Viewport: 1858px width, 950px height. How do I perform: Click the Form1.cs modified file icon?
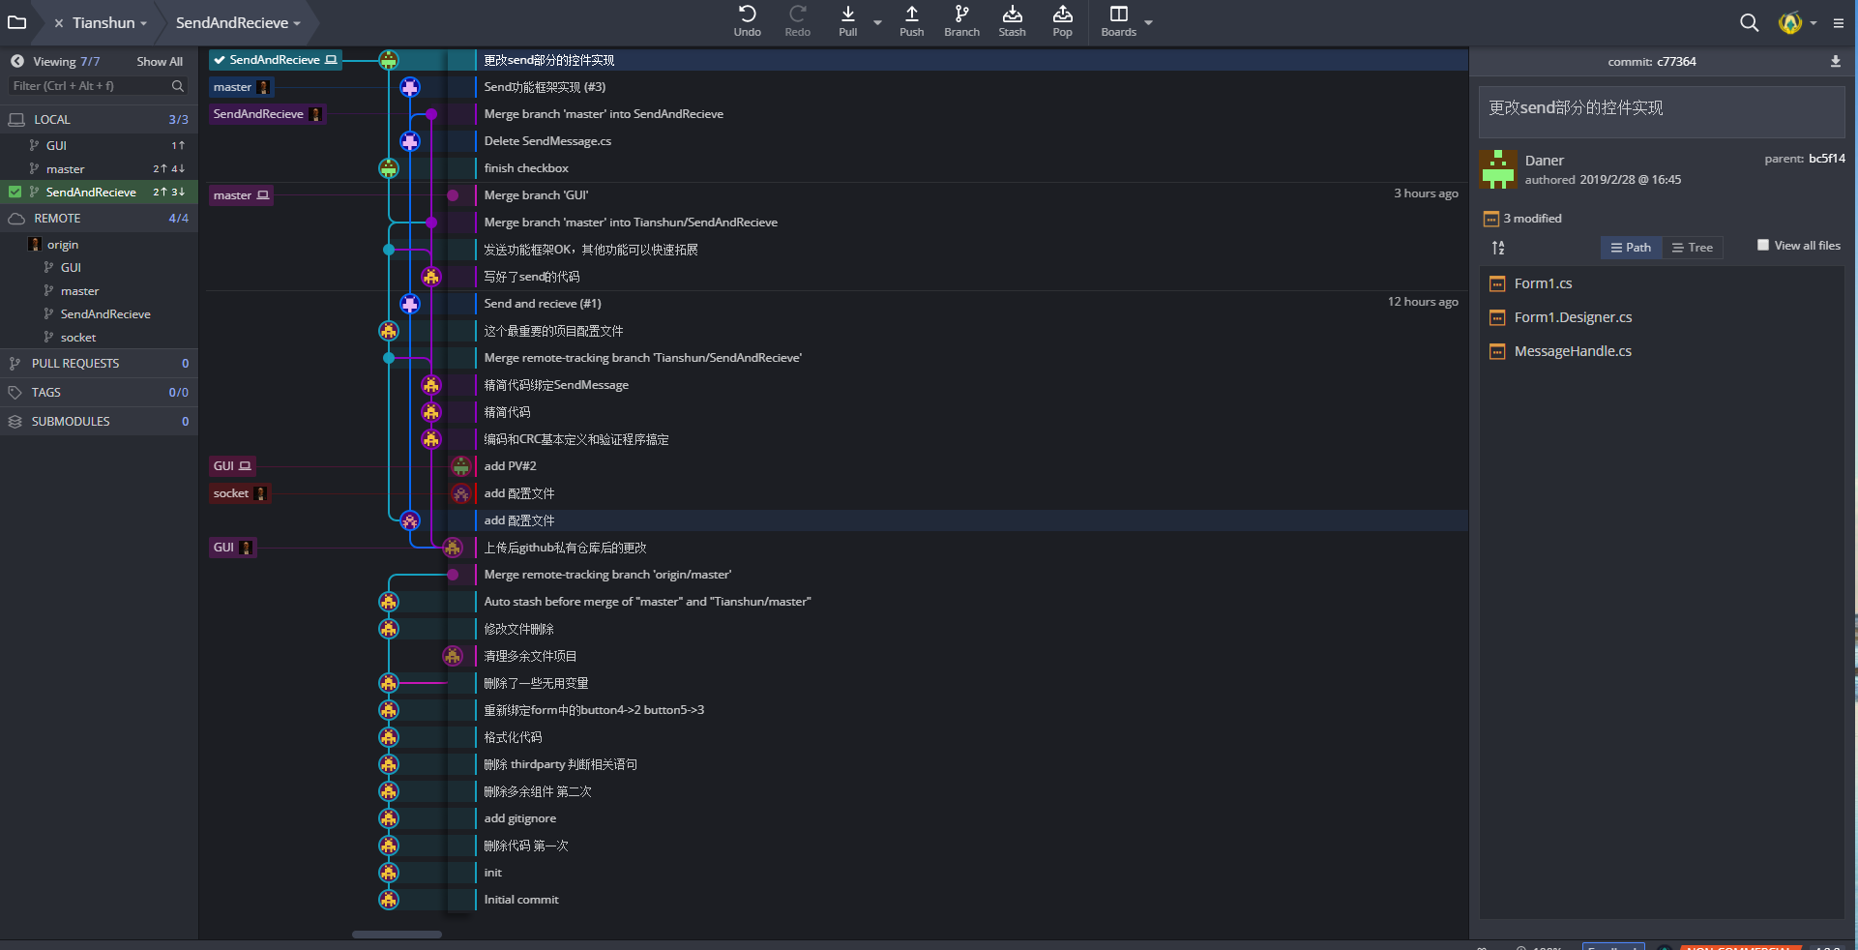coord(1497,283)
